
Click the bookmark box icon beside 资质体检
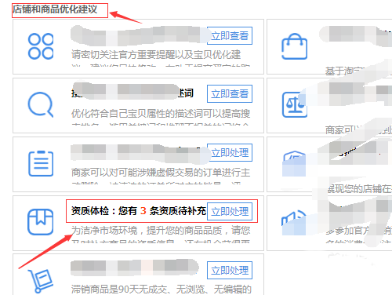(x=41, y=222)
